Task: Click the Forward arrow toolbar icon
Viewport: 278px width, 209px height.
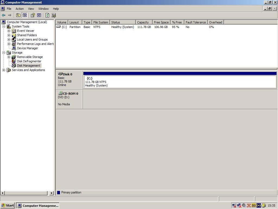Action: pos(10,15)
